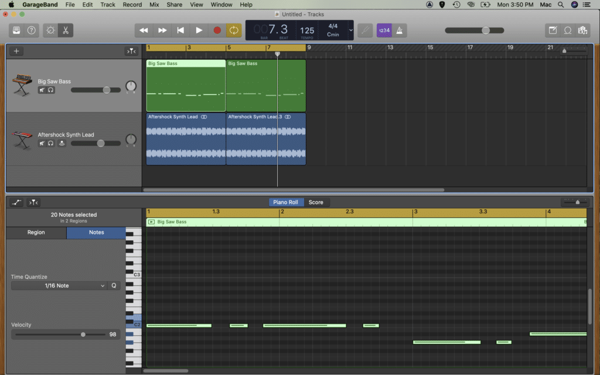Viewport: 600px width, 375px height.
Task: Toggle the Editors scissors button
Action: (x=66, y=30)
